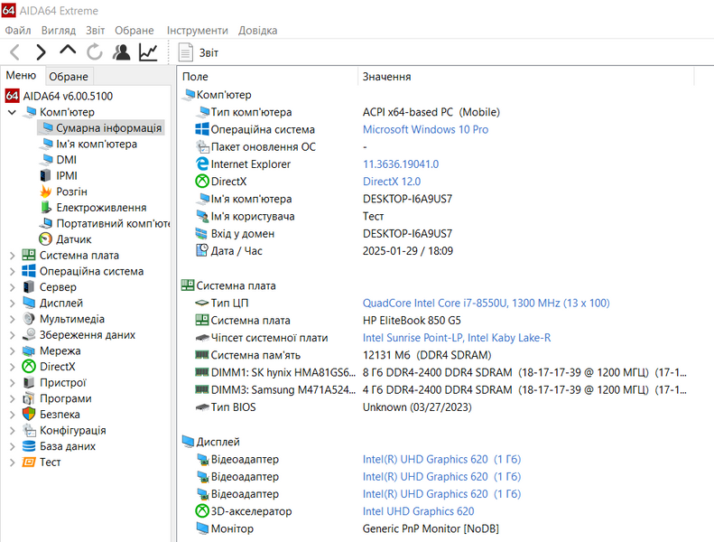714x542 pixels.
Task: Collapse the Комп'ютер tree node
Action: [13, 112]
